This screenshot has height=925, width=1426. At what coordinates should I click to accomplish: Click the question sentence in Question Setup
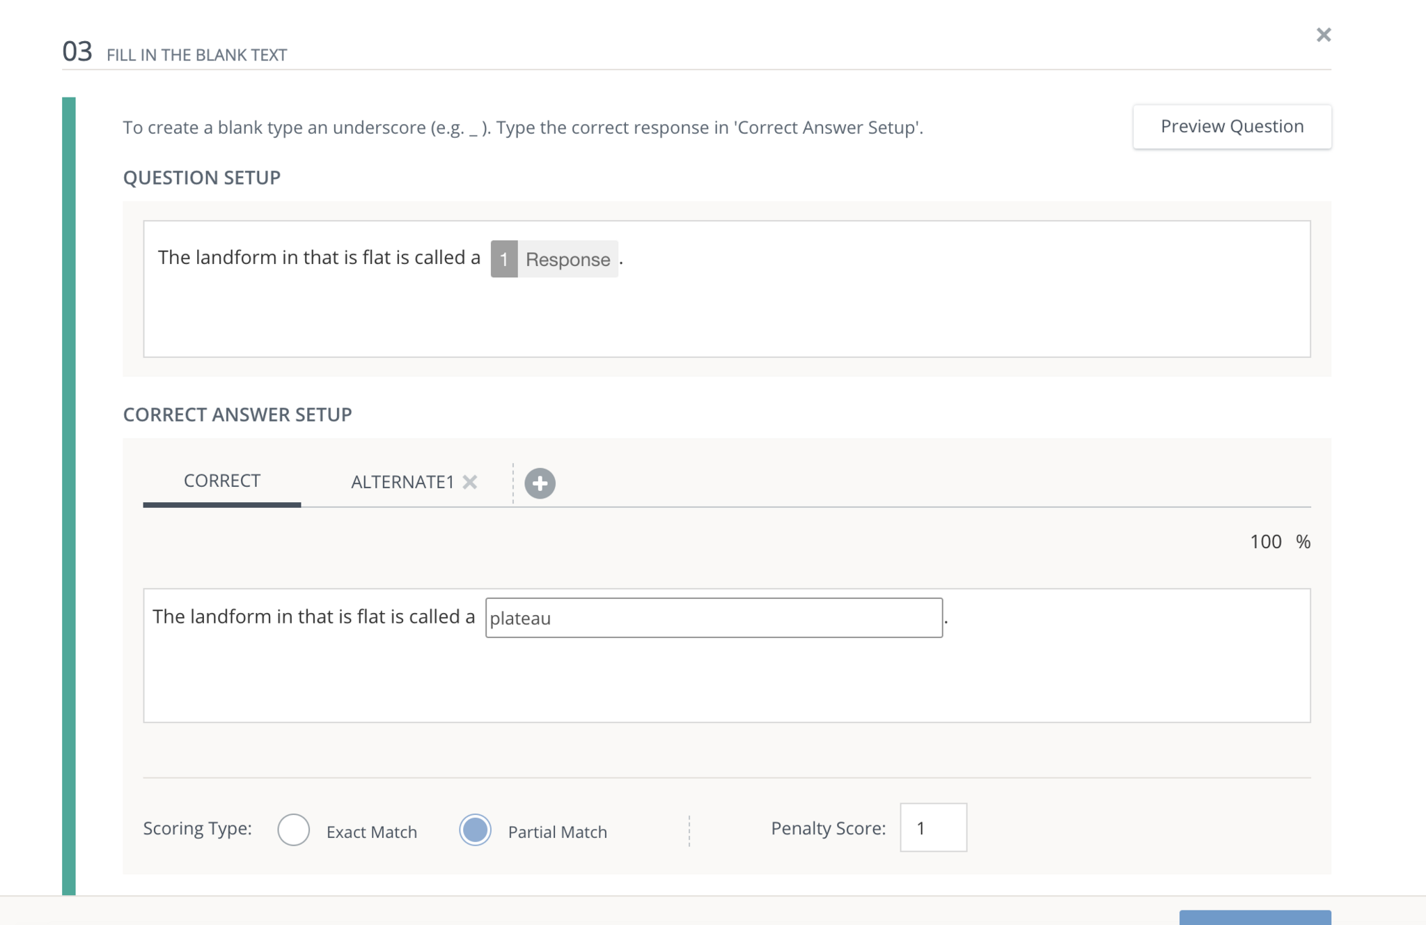(318, 258)
